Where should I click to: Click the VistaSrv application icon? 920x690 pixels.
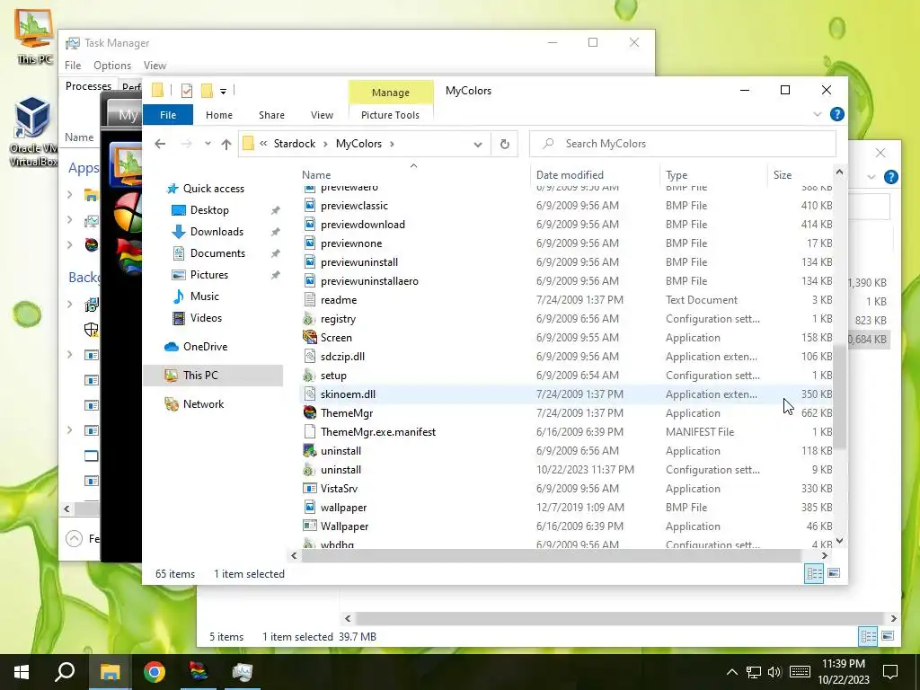(x=310, y=488)
